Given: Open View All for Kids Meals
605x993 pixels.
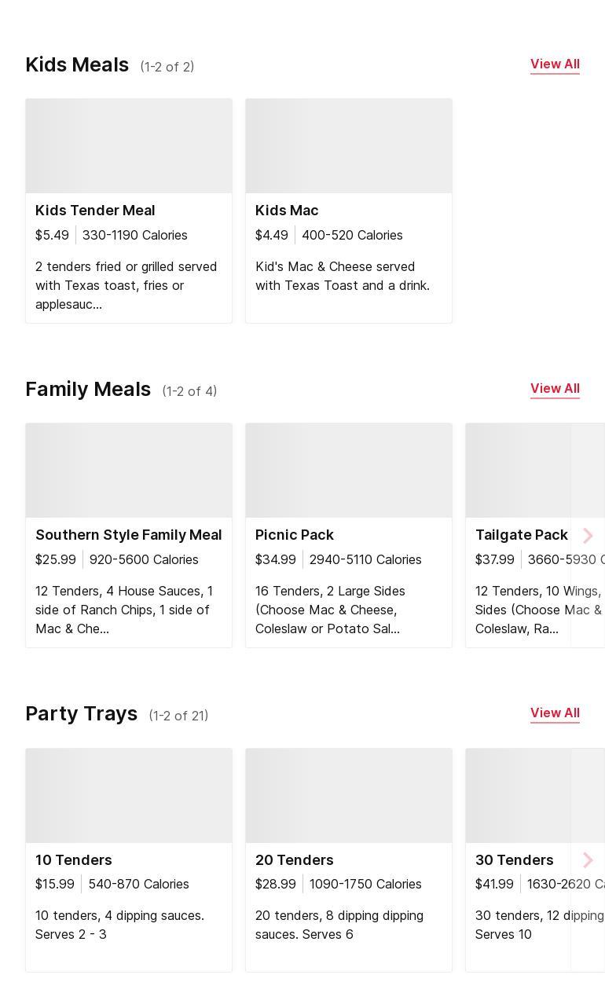Looking at the screenshot, I should point(555,64).
